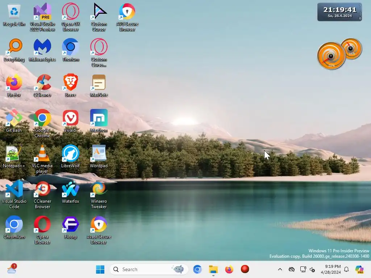Open the Recycle Bin desktop icon
Screen dimensions: 371x278
click(x=14, y=15)
